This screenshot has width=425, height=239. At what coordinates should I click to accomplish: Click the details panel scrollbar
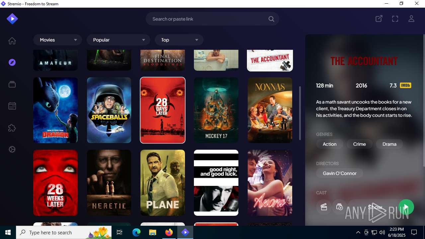424,100
